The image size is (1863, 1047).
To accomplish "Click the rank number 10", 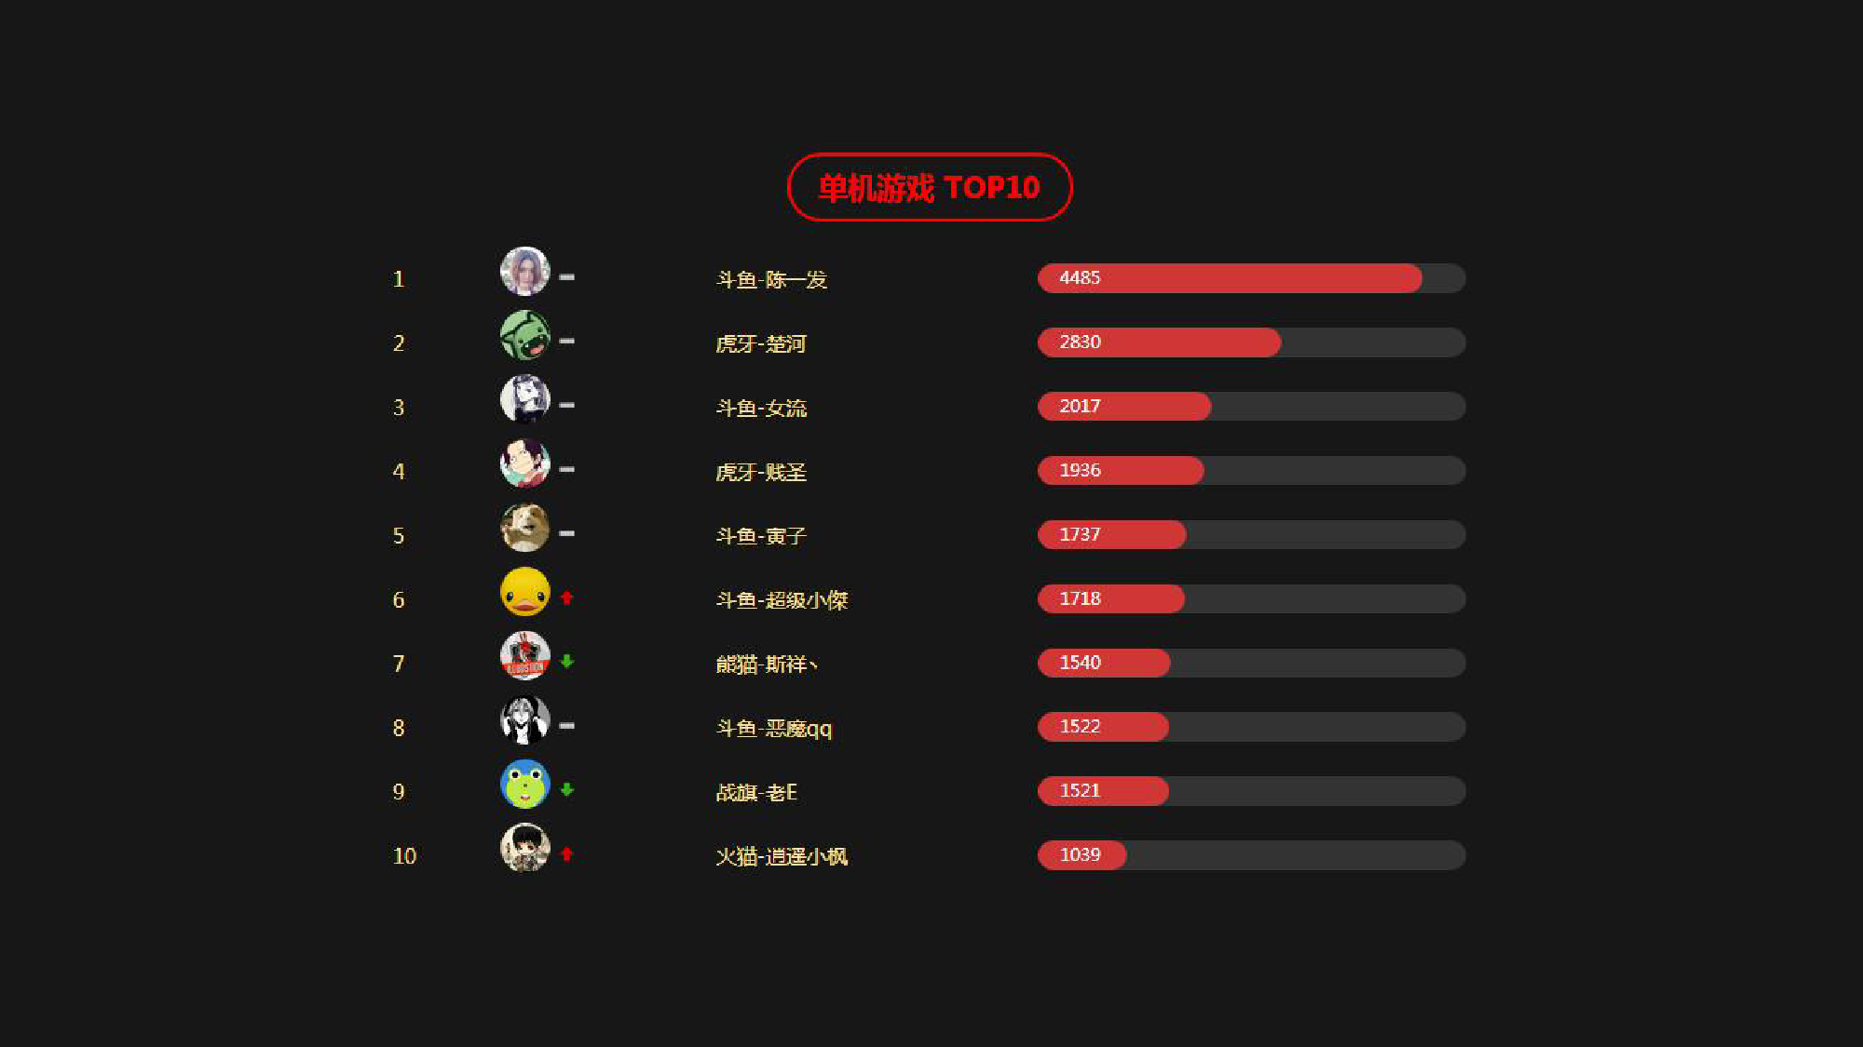I will tap(404, 856).
